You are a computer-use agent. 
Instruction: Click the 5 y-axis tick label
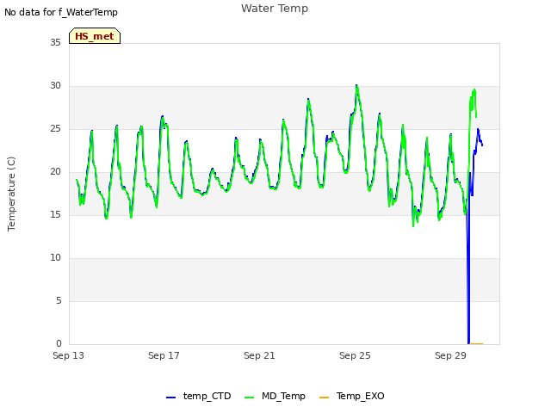[x=59, y=300]
